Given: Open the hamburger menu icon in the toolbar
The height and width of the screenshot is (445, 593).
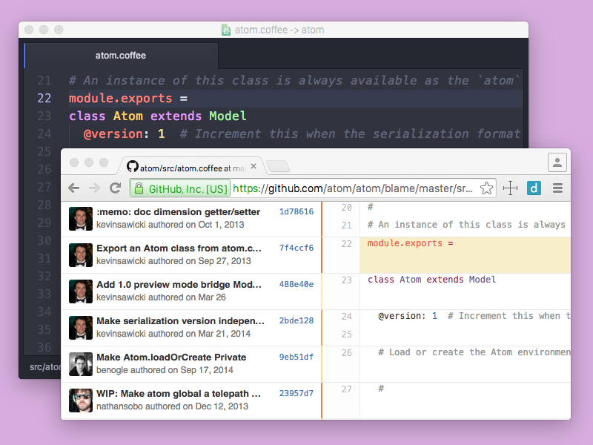Looking at the screenshot, I should tap(557, 188).
